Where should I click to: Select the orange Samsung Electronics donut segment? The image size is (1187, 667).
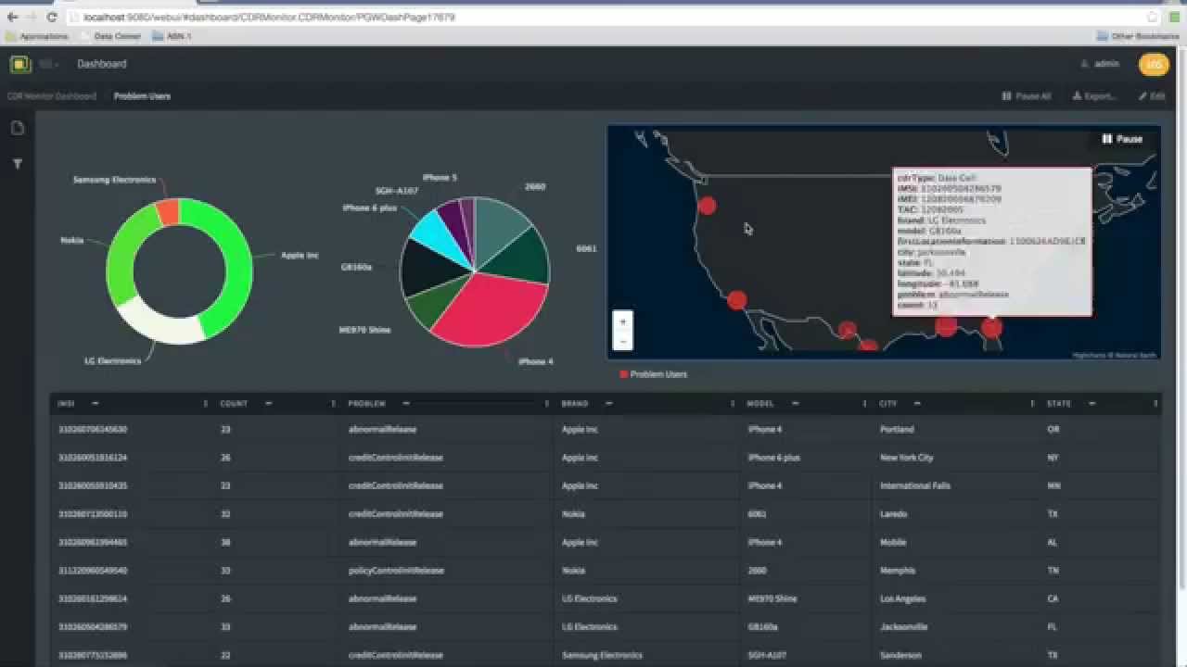[168, 212]
